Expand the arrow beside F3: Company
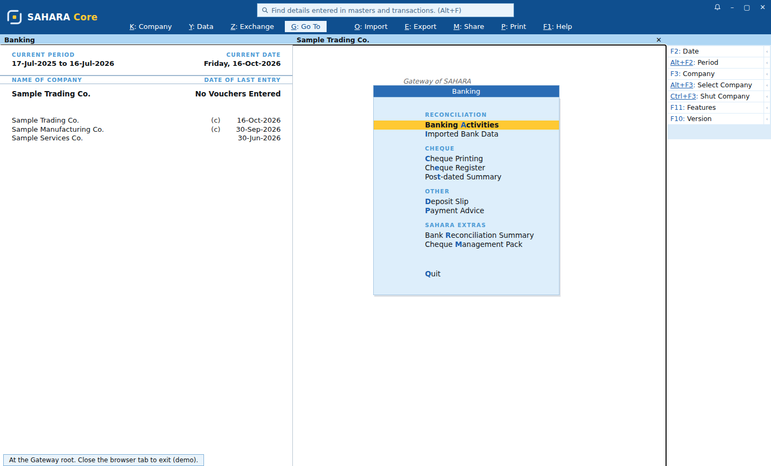 tap(767, 74)
